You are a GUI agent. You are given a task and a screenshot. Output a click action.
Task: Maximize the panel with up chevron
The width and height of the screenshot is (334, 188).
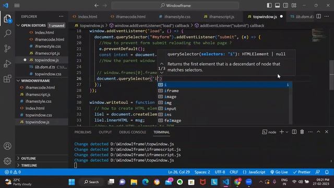point(318,132)
